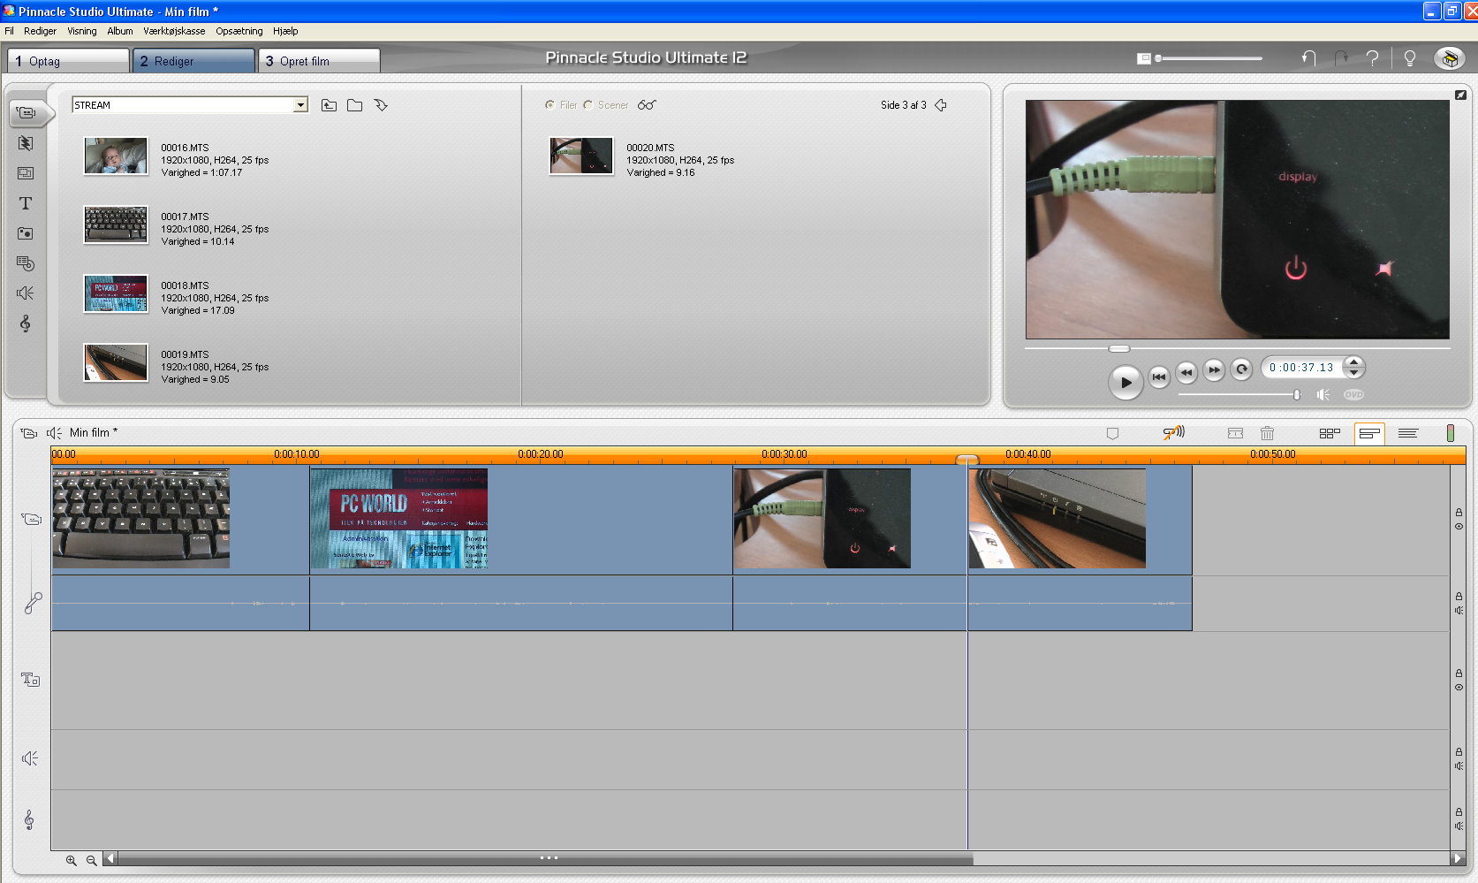Click the razor blade split clip tool
Image resolution: width=1478 pixels, height=883 pixels.
tap(1235, 433)
